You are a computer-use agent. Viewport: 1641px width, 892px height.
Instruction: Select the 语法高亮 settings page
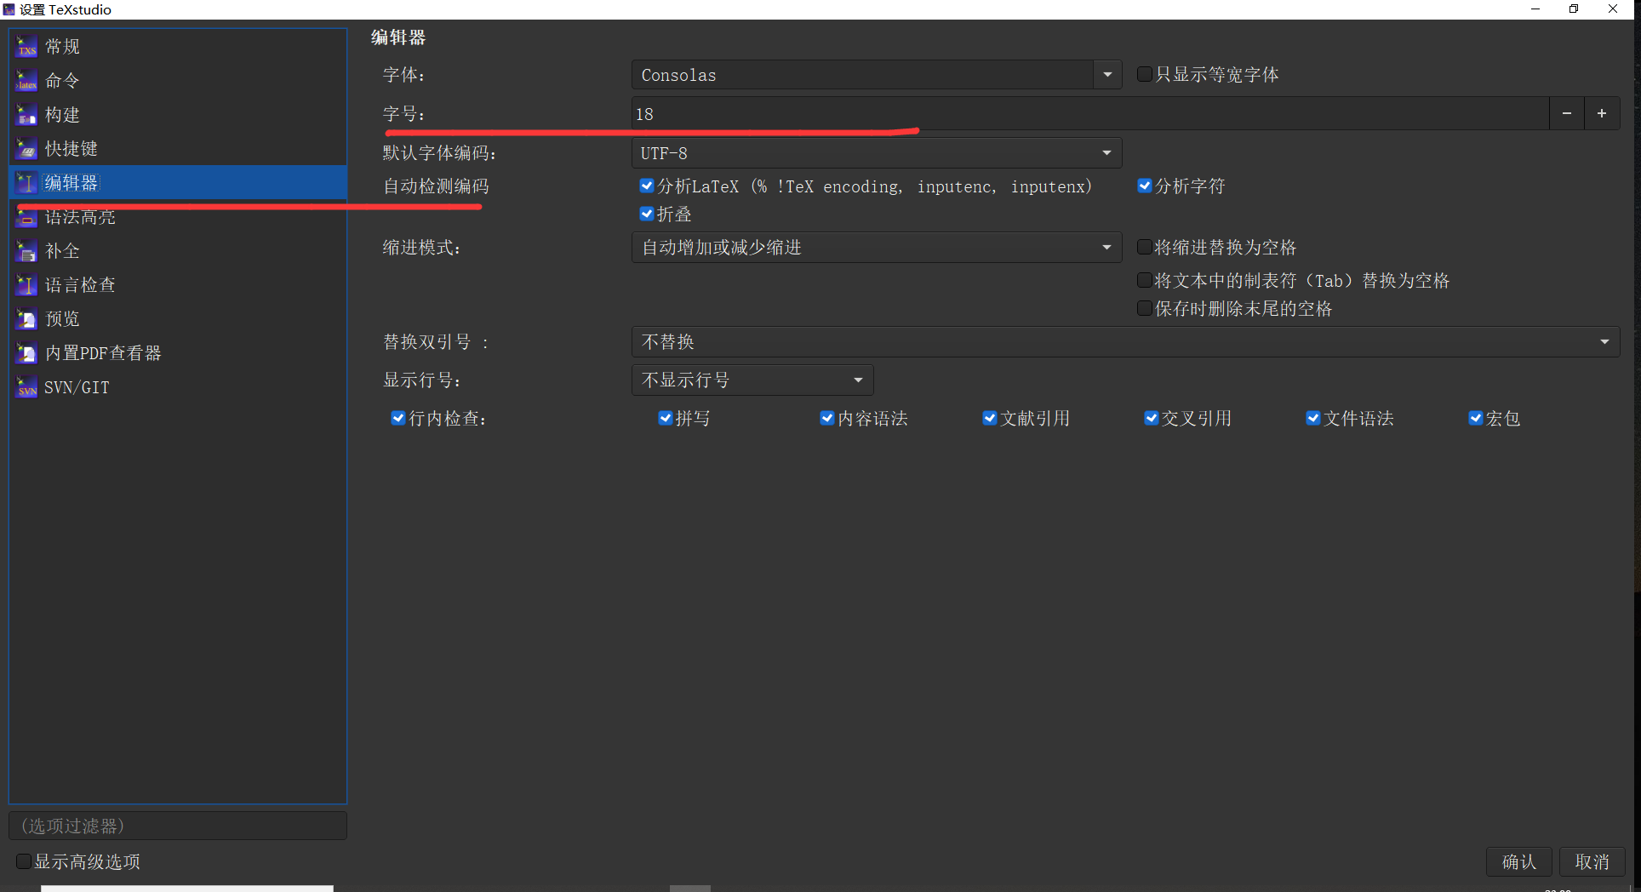178,217
